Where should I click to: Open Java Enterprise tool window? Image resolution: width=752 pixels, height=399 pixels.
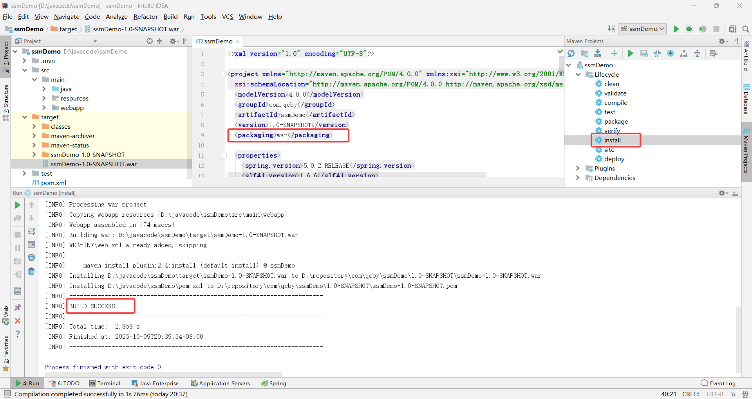[x=155, y=383]
